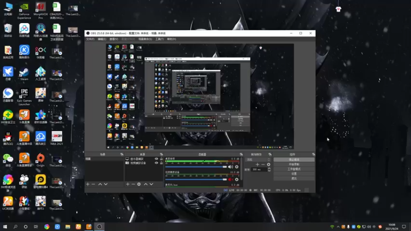This screenshot has width=411, height=231.
Task: Open the Tools menu in OBS
Action: point(159,39)
